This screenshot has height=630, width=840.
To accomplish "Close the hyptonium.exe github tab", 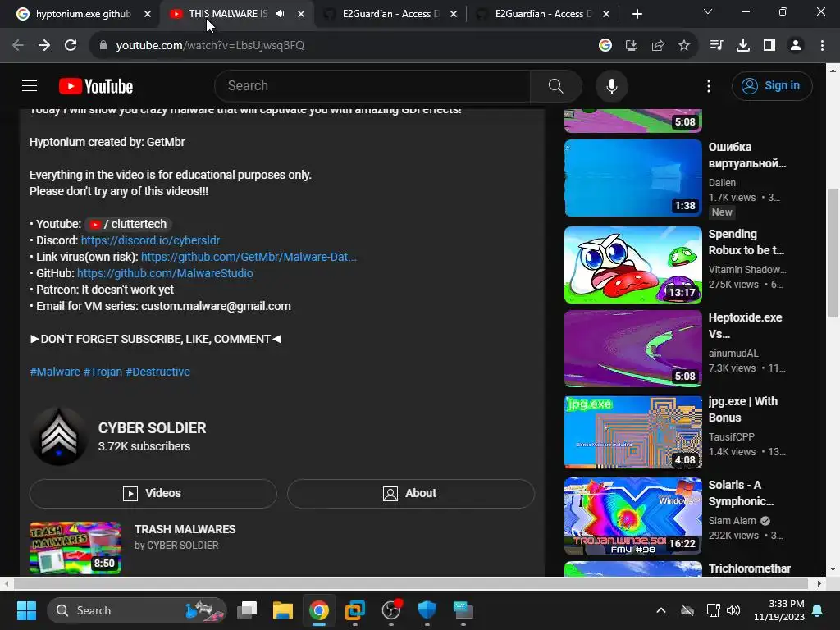I will (x=148, y=14).
